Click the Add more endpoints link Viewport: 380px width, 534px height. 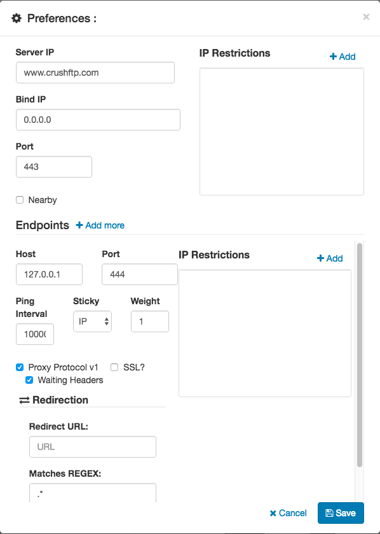click(100, 225)
